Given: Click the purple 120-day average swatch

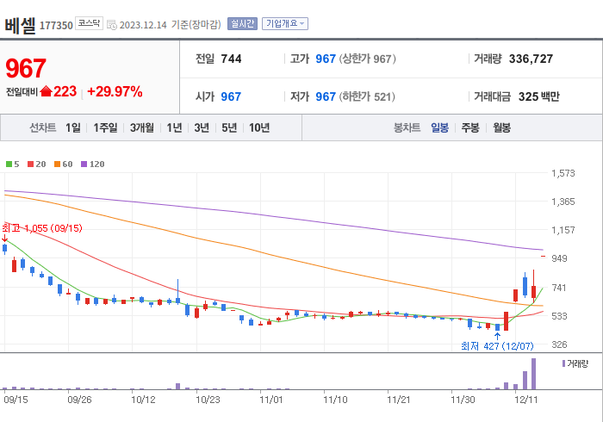Looking at the screenshot, I should 84,164.
